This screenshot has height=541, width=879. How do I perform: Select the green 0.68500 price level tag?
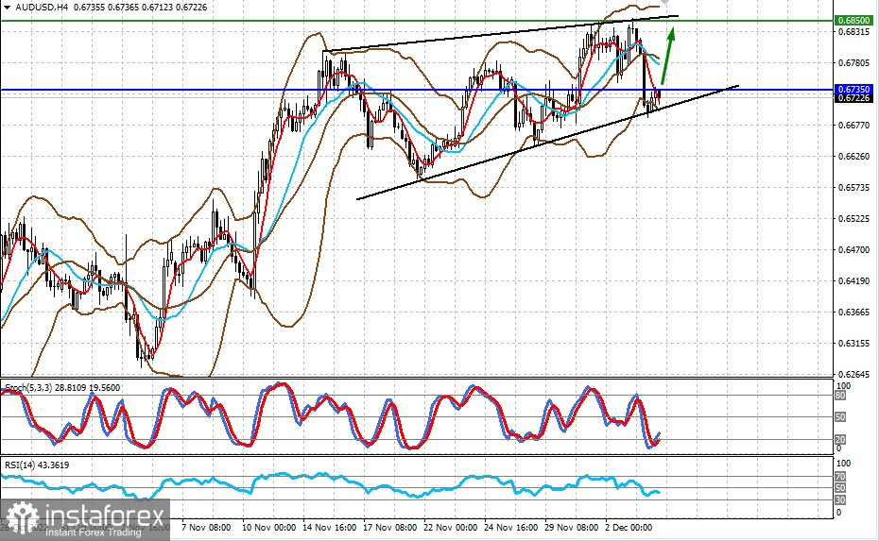tap(853, 21)
